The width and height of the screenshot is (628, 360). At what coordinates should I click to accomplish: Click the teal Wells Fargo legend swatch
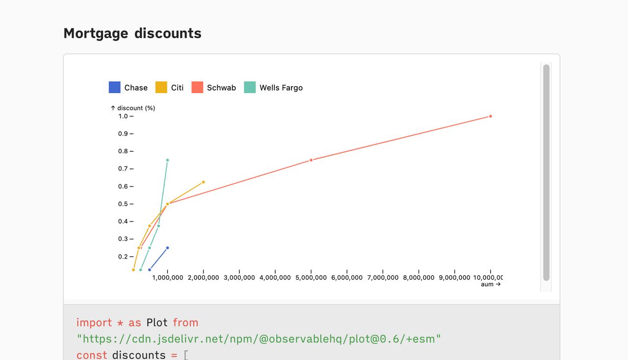[250, 88]
